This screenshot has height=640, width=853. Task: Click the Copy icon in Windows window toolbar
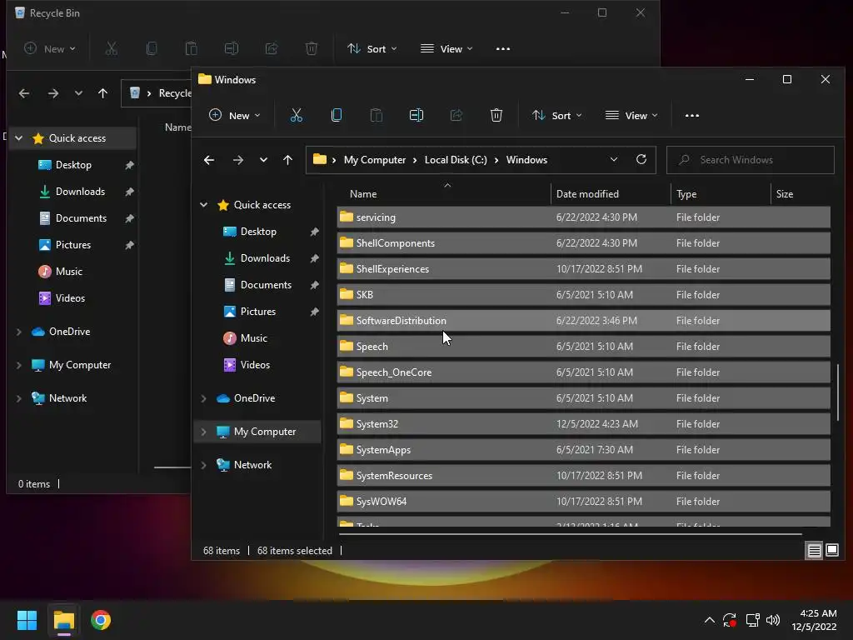337,115
